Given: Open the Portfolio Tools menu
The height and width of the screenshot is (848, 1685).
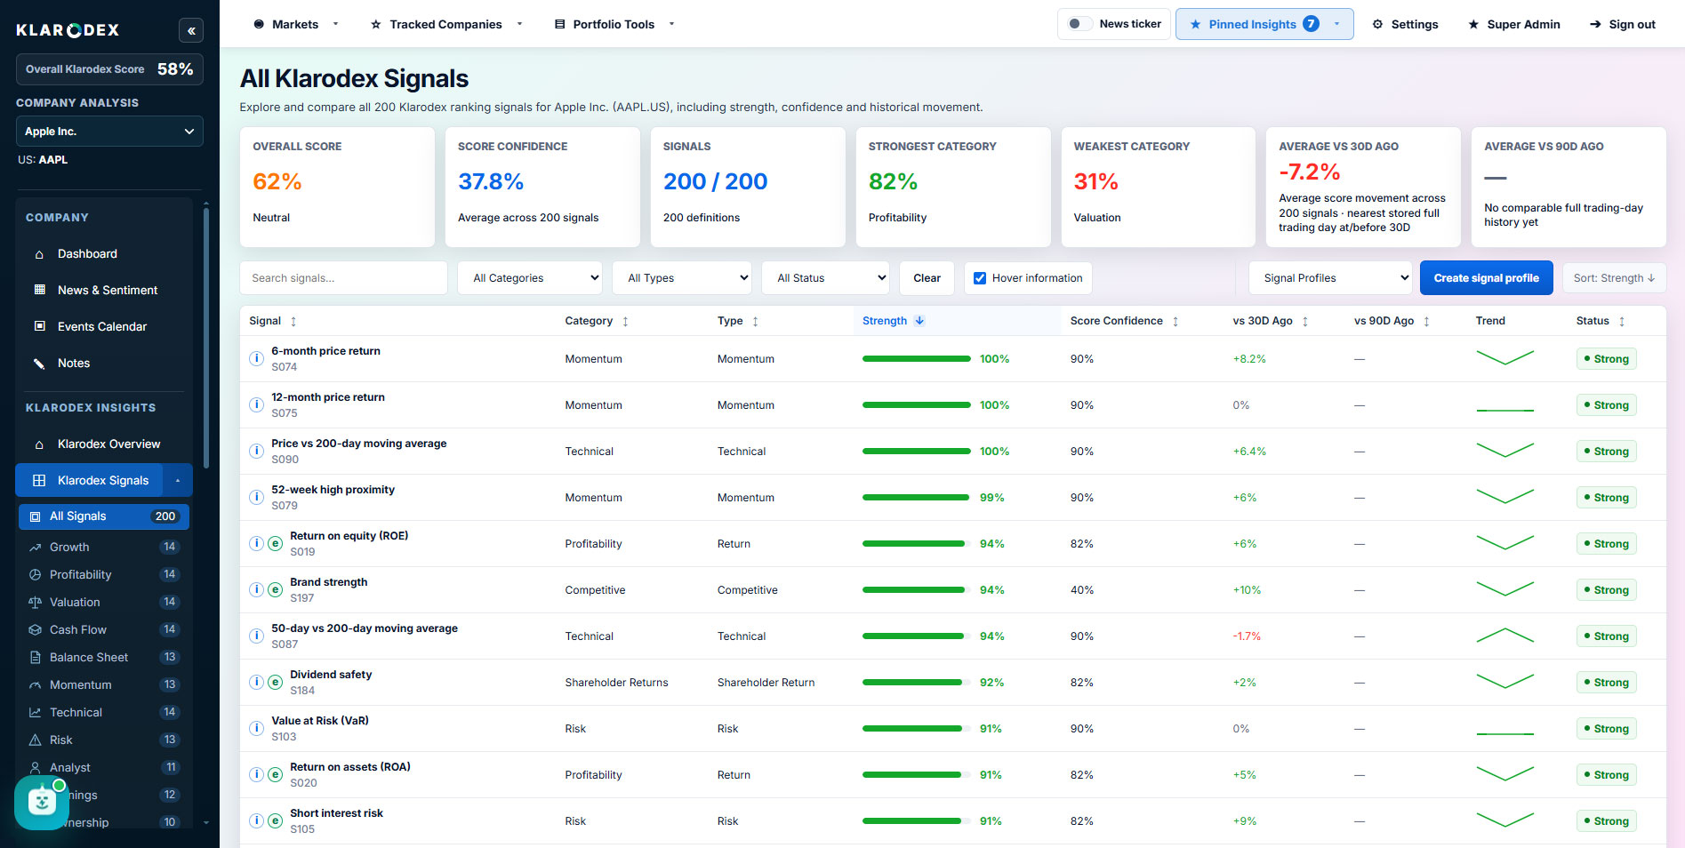Looking at the screenshot, I should pyautogui.click(x=614, y=24).
